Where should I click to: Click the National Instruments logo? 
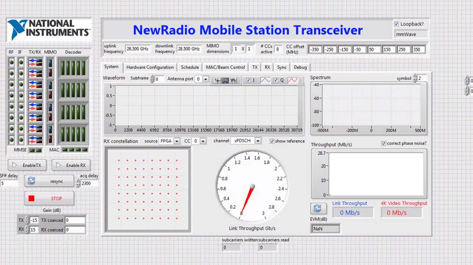point(49,30)
